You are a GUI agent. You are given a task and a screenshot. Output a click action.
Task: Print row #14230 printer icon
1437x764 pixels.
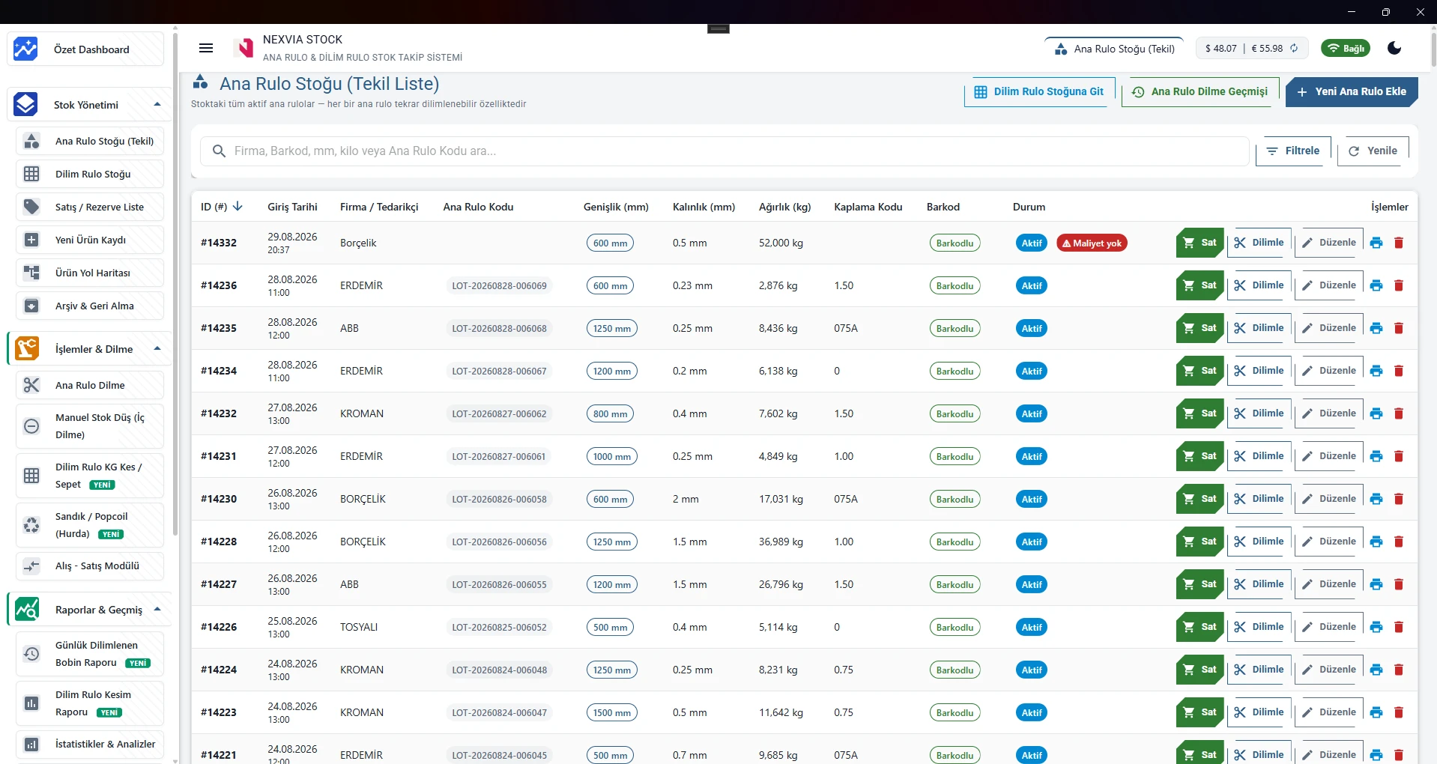click(1376, 499)
